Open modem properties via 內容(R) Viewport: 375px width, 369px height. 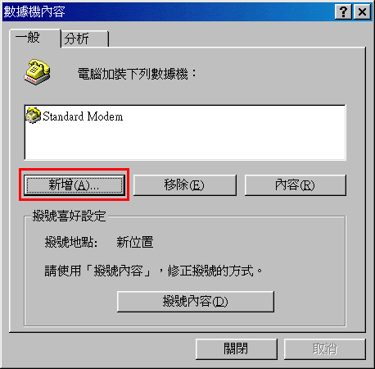[296, 185]
